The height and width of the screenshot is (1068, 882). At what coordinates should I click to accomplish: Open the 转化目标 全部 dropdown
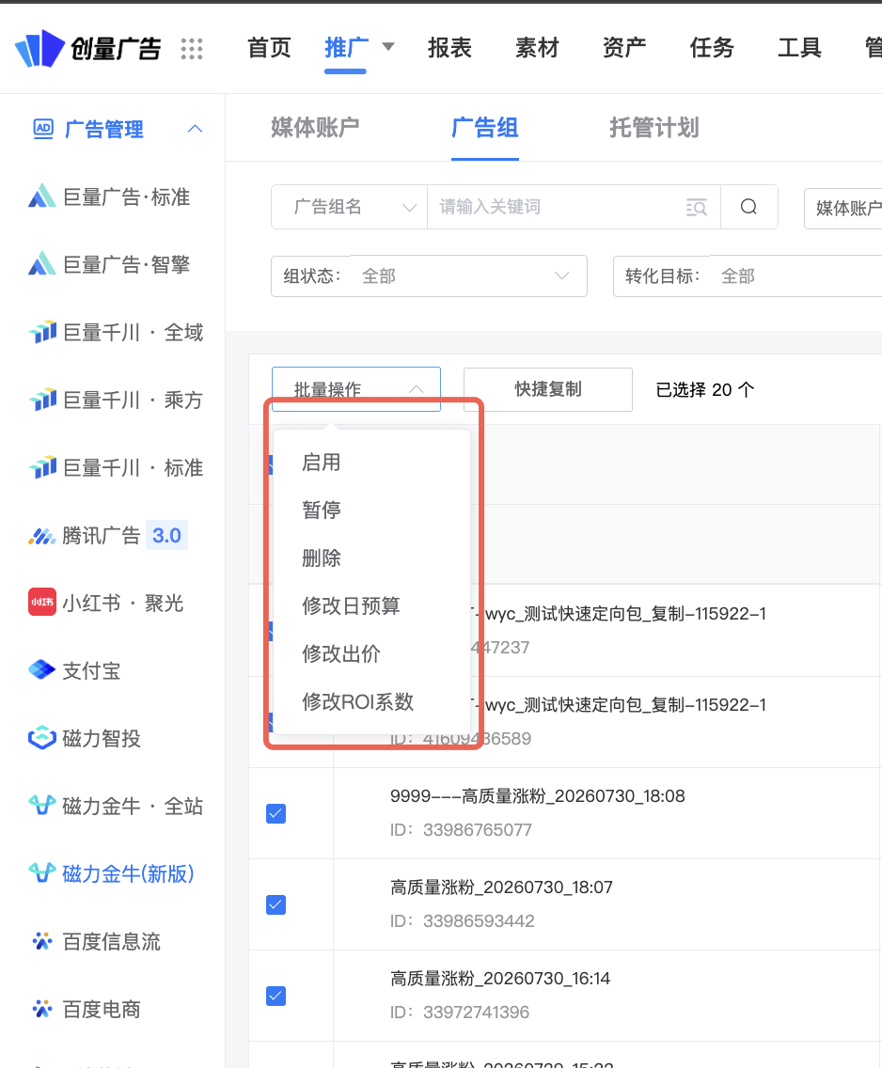(x=748, y=275)
